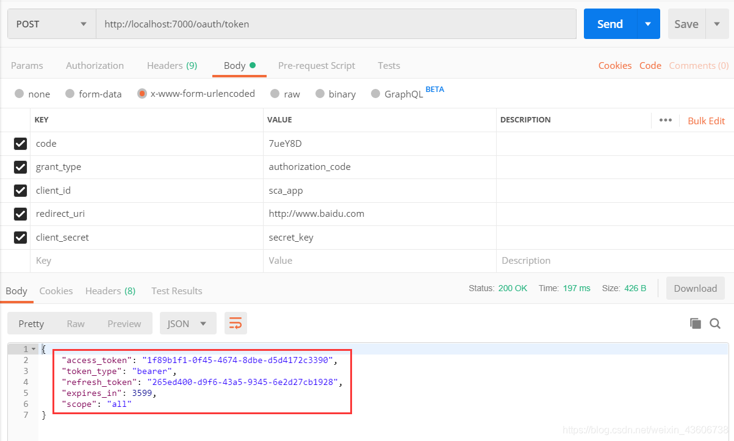The width and height of the screenshot is (734, 441).
Task: Click the refresh_token value in response
Action: pyautogui.click(x=243, y=382)
